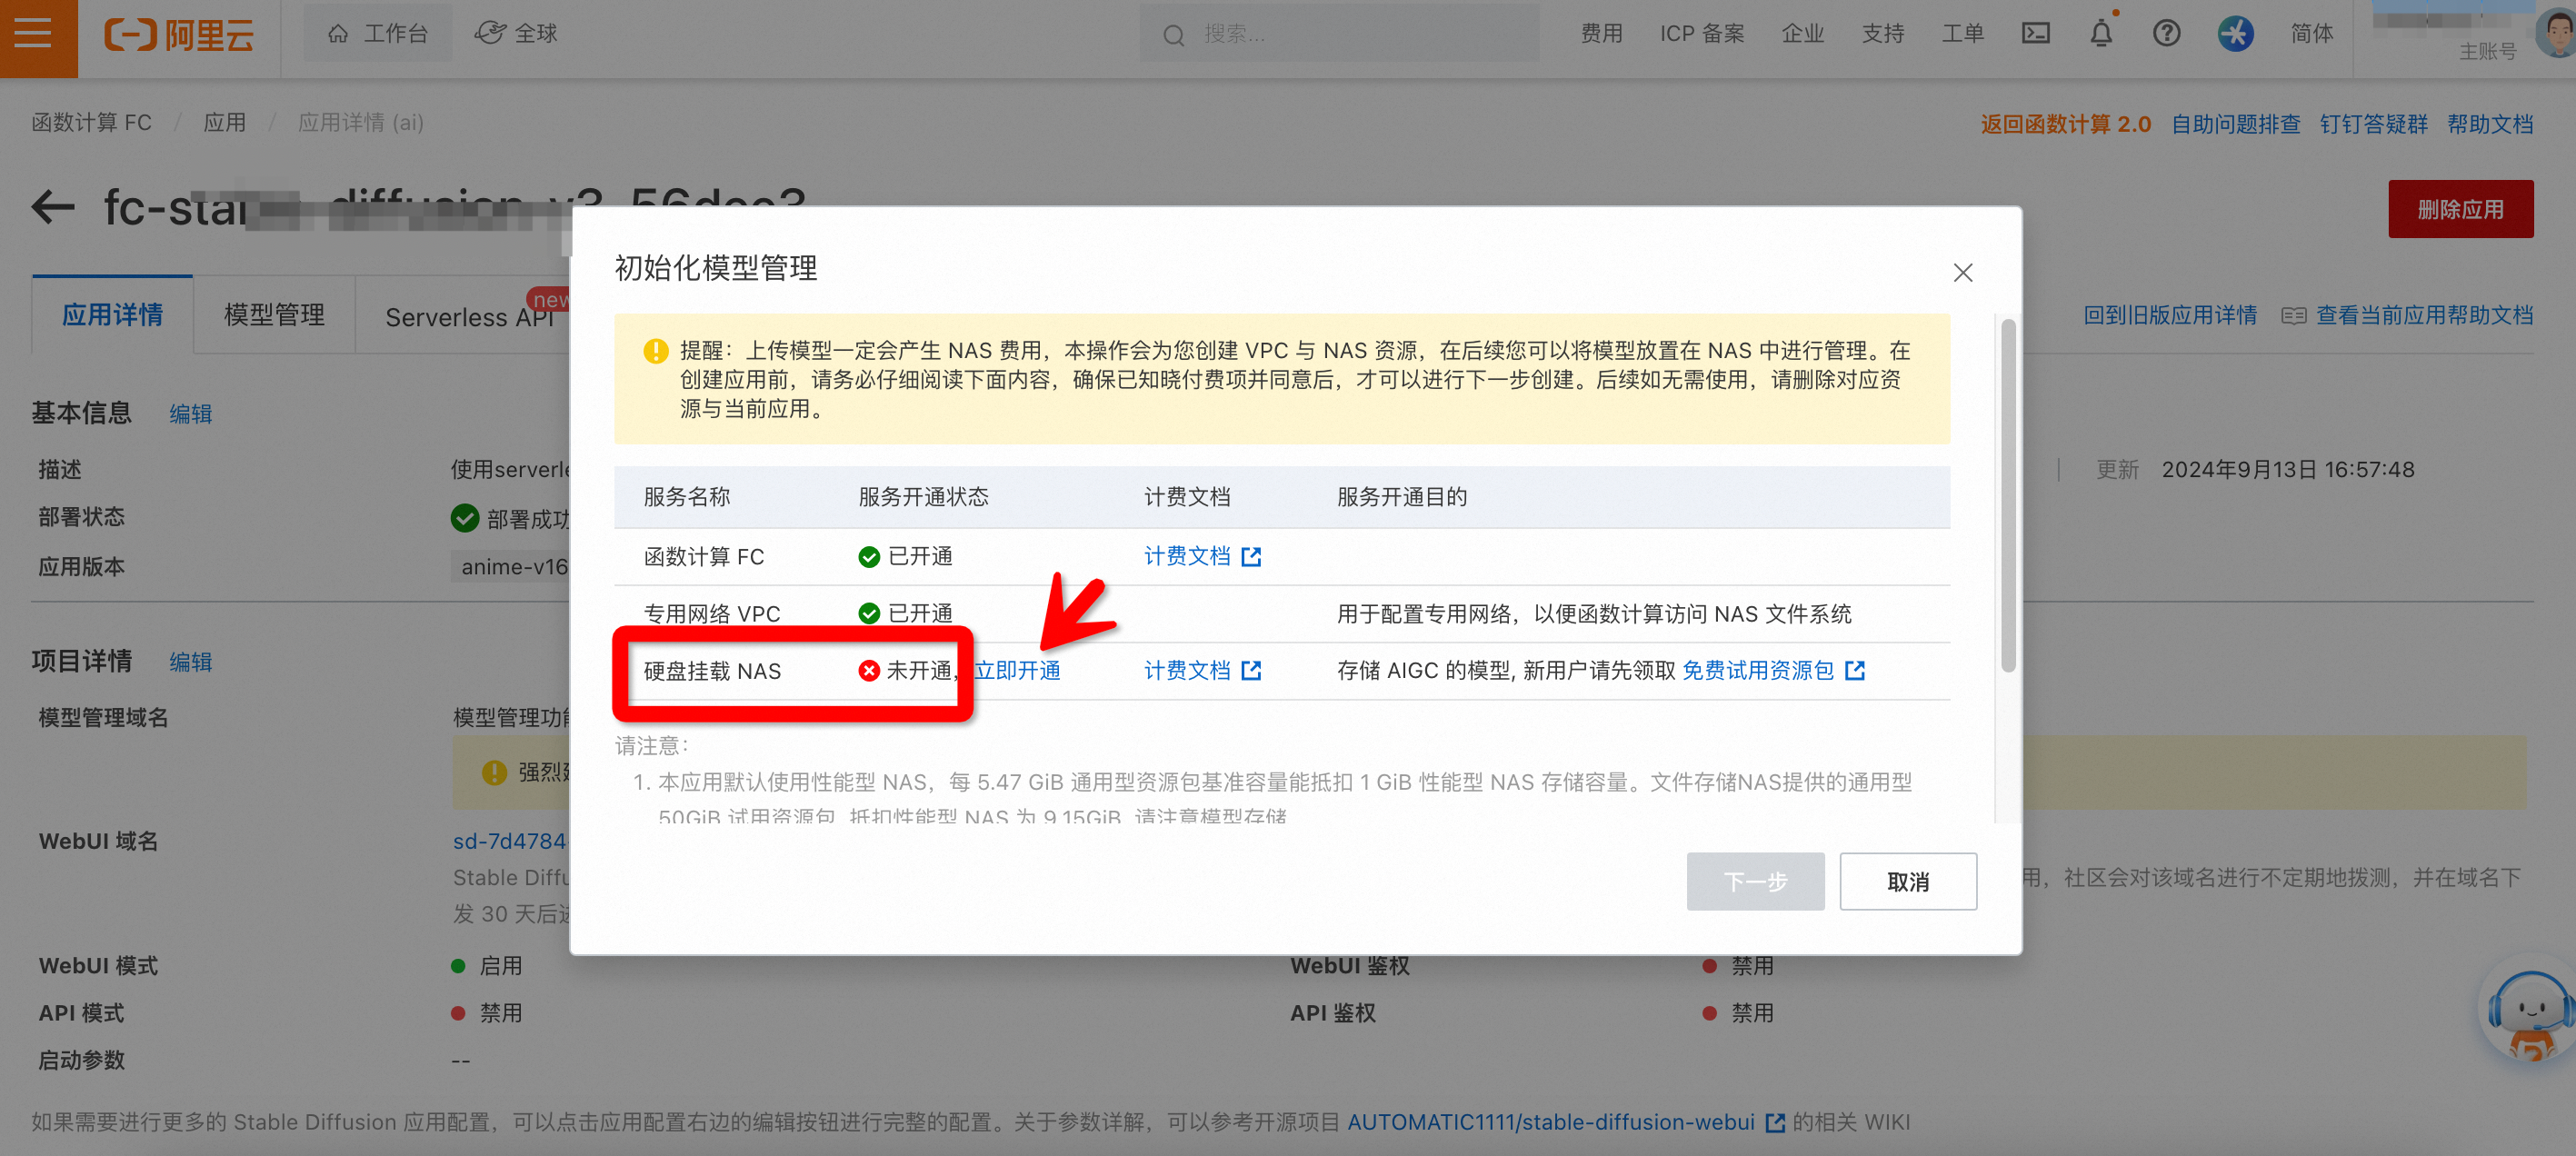Open 计费文档 link for 函数计算 FC

pyautogui.click(x=1201, y=556)
